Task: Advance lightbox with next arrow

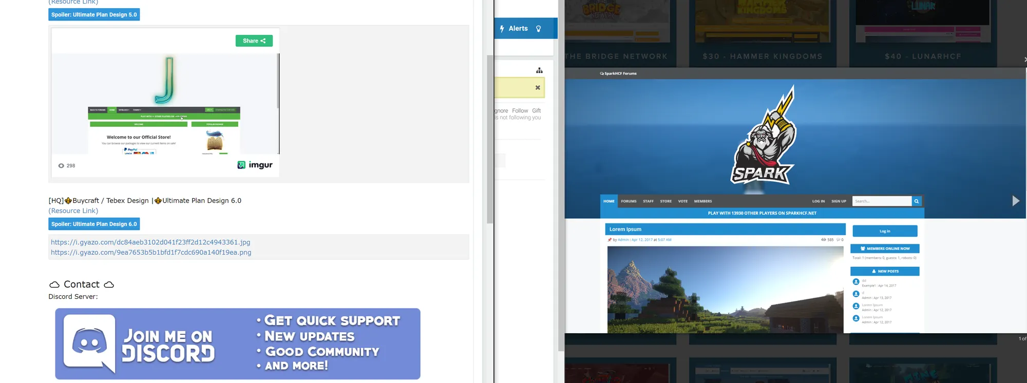Action: [1015, 201]
